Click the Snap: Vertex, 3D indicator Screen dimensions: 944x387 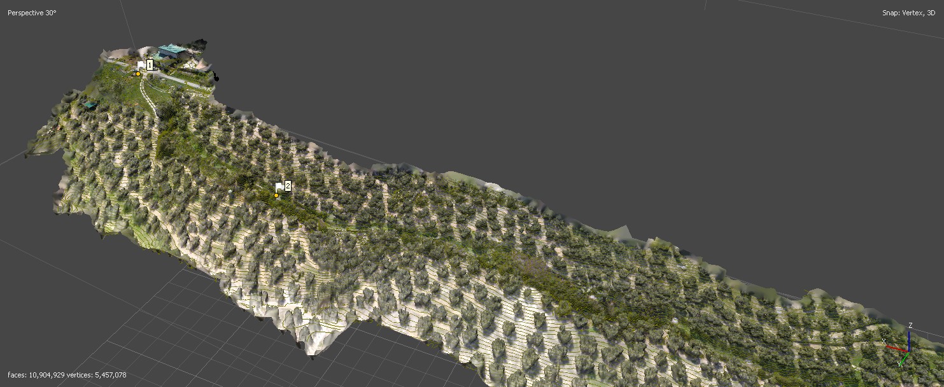pos(908,13)
